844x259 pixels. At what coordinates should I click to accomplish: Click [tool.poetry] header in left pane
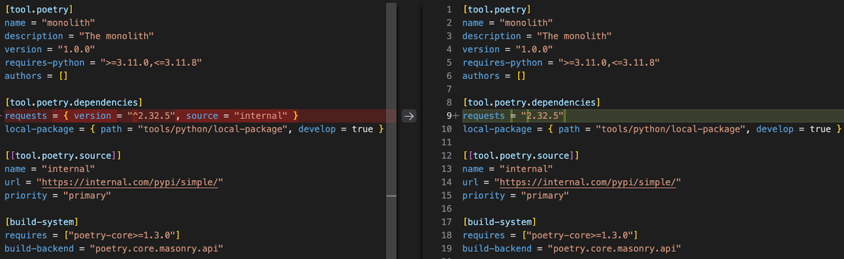tap(39, 9)
